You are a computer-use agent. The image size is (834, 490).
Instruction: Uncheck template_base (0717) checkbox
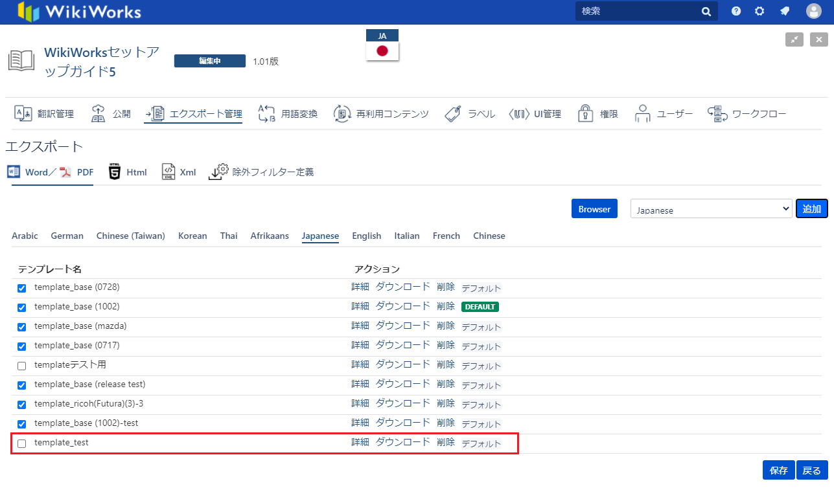(x=21, y=346)
